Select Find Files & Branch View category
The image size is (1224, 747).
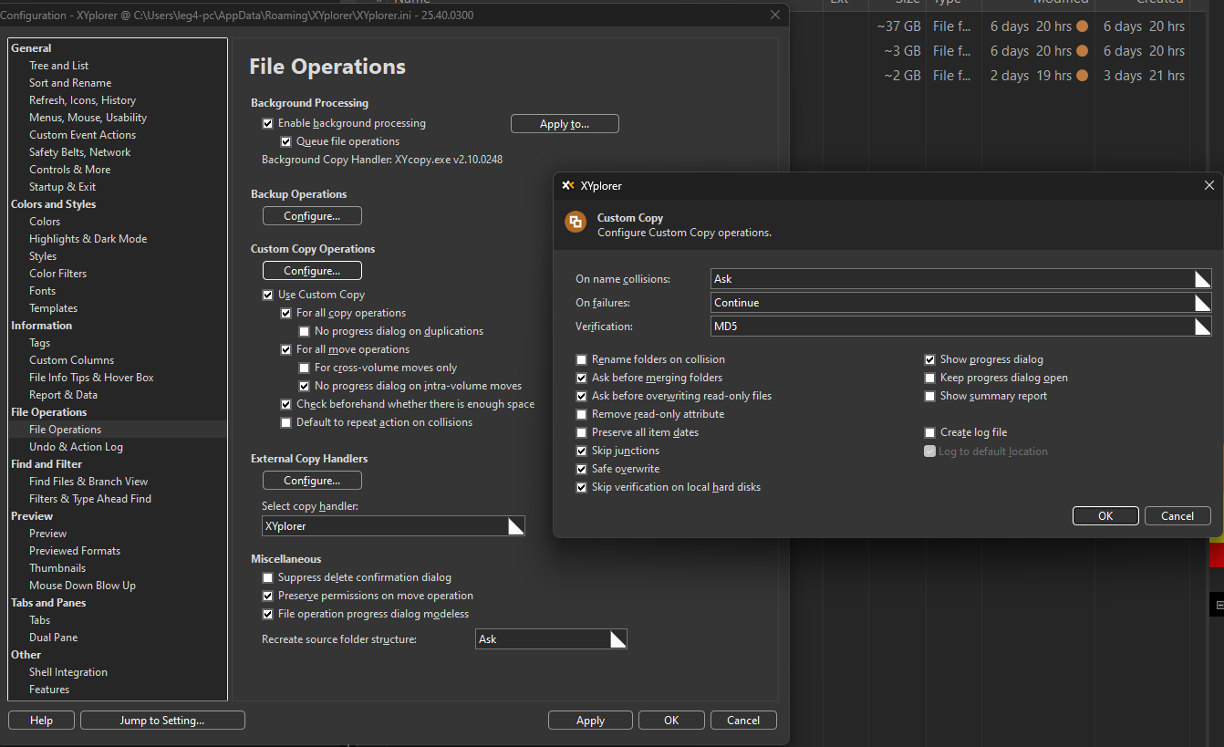coord(88,482)
